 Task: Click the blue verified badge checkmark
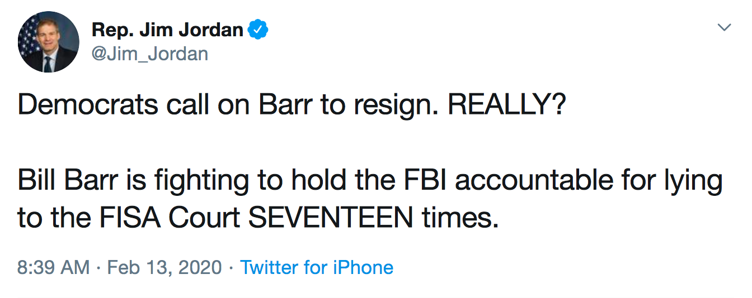click(258, 29)
